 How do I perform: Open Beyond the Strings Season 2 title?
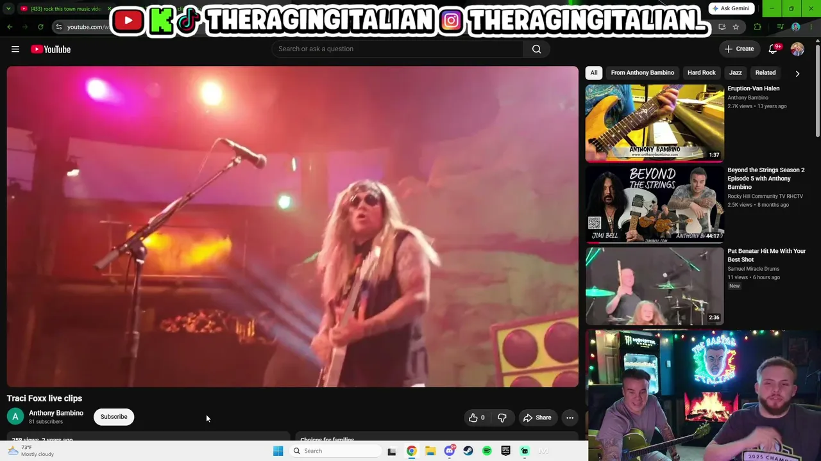766,179
